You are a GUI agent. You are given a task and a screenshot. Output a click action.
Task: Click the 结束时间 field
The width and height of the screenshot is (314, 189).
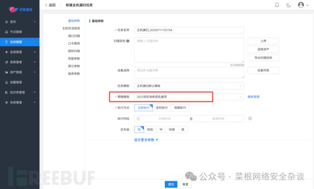[218, 119]
